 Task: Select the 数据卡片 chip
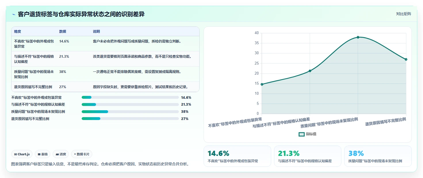point(82,154)
